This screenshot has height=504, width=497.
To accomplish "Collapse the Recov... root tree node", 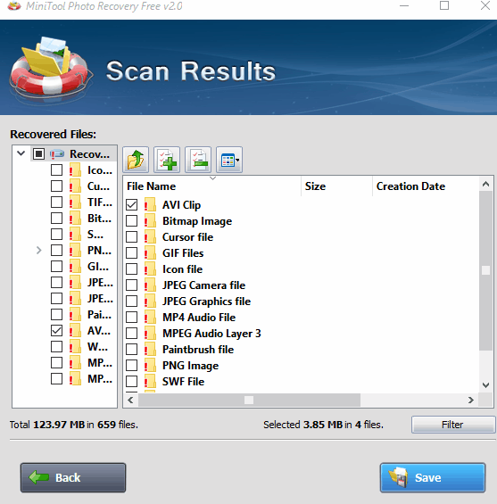I will click(21, 153).
